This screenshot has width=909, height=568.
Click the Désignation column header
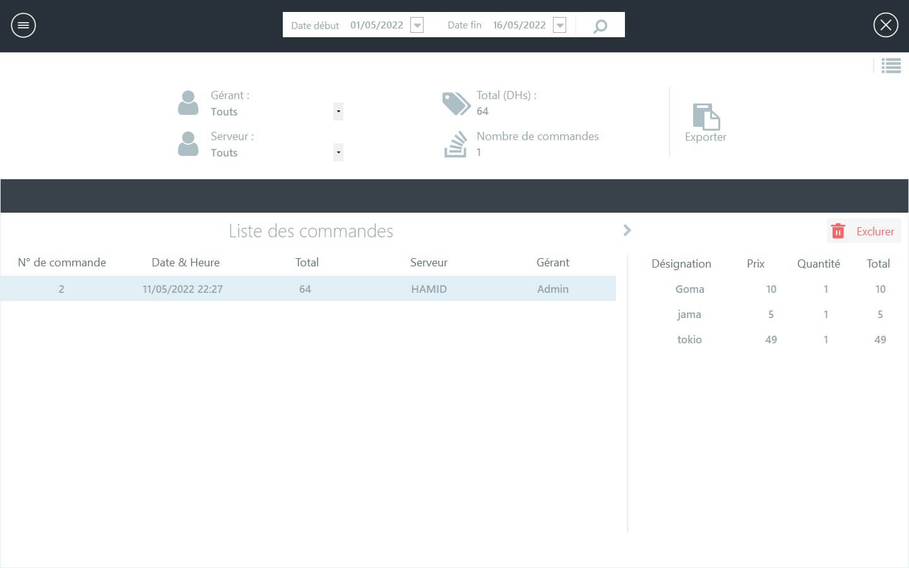(x=681, y=264)
